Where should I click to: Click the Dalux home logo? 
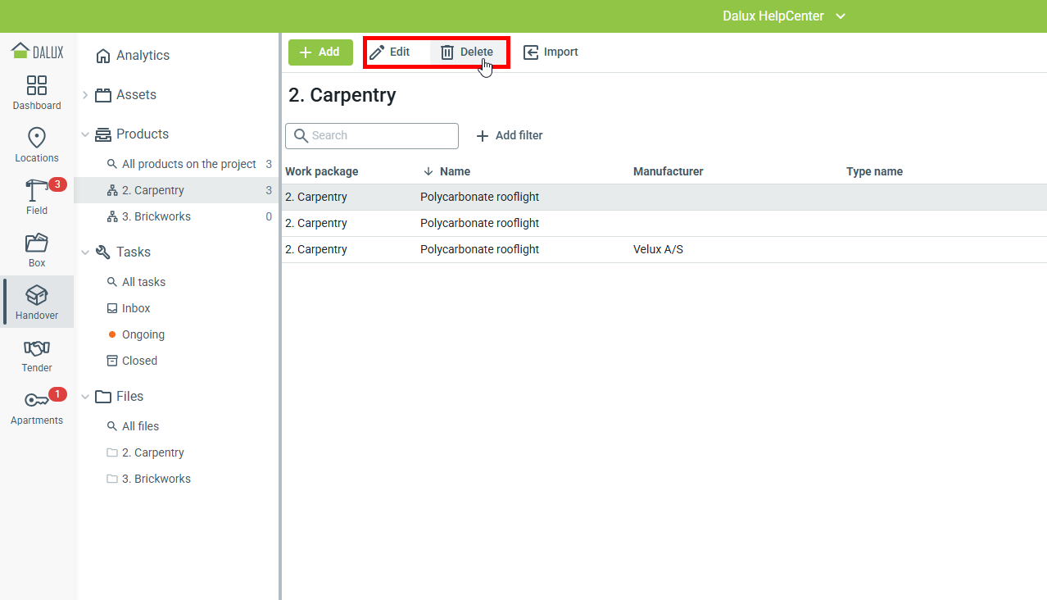(37, 51)
